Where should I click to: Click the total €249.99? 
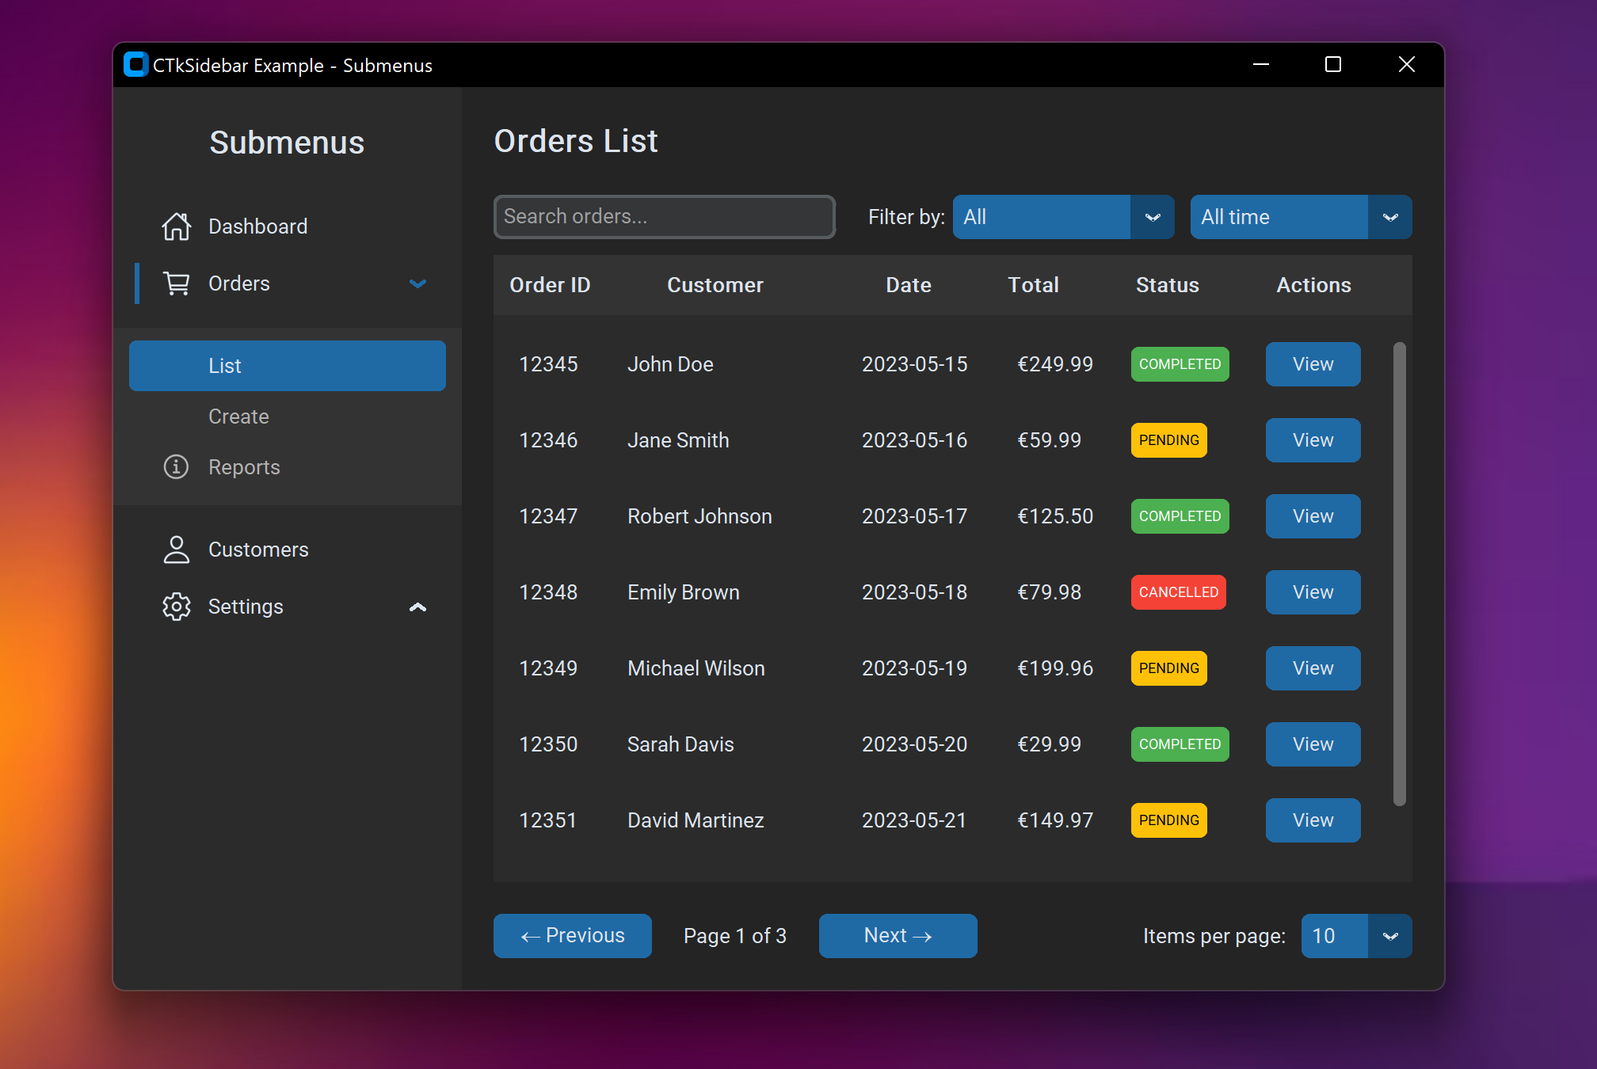(x=1055, y=364)
